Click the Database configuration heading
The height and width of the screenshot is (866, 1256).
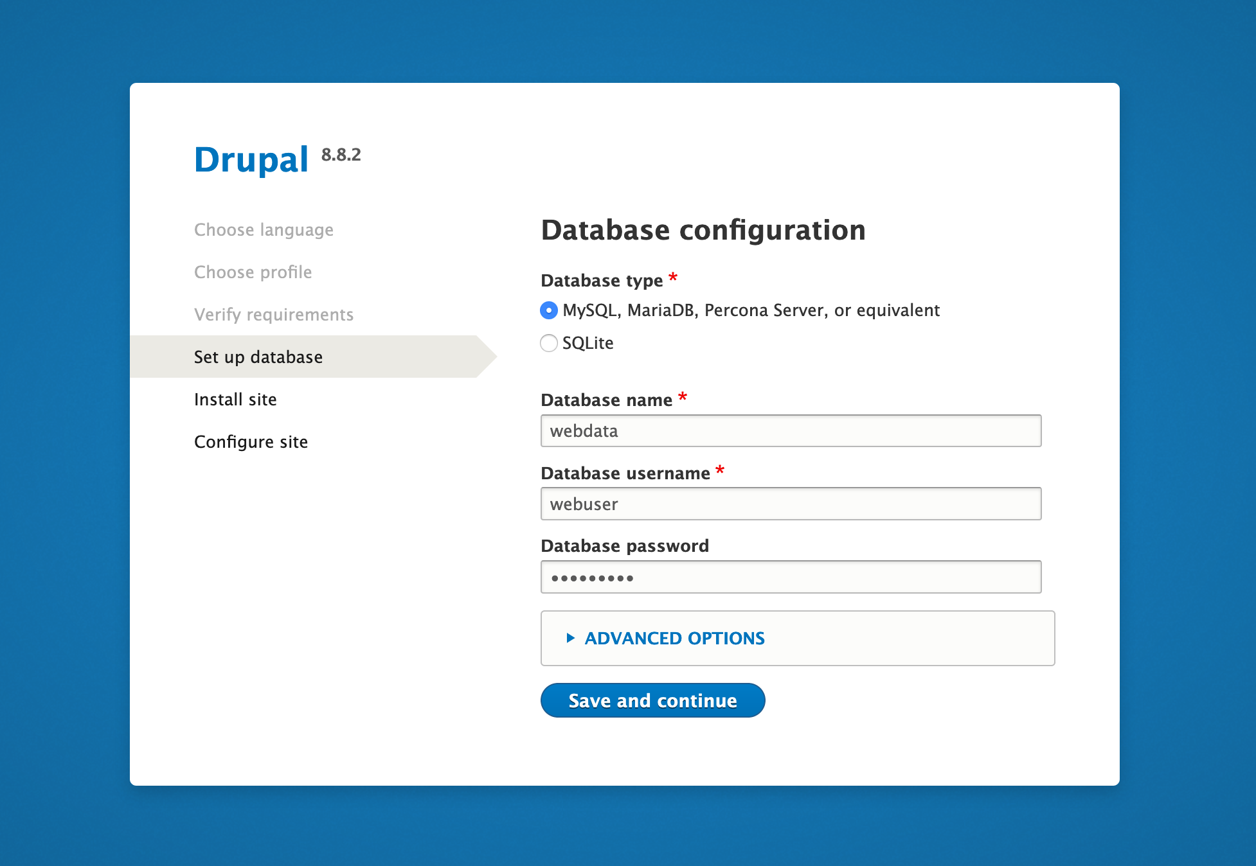click(x=703, y=229)
